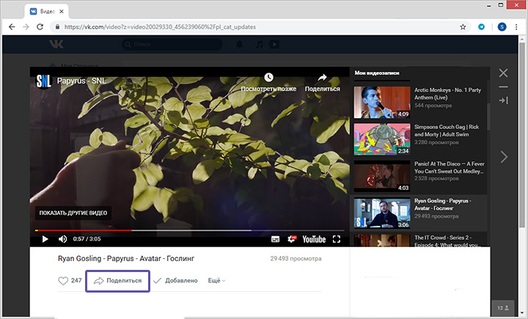Click the Papyrus - SNL video title

click(x=81, y=81)
